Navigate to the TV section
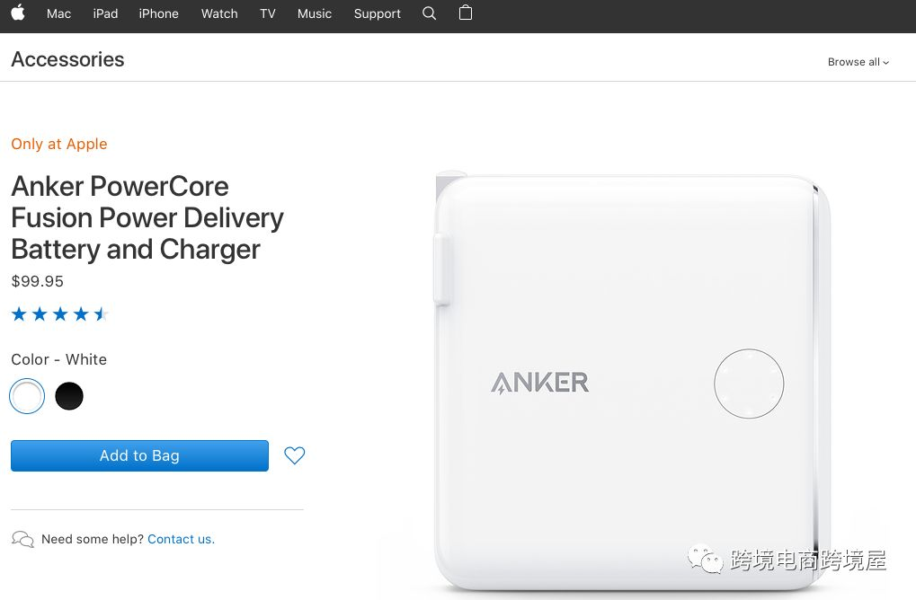This screenshot has width=916, height=600. click(x=268, y=13)
